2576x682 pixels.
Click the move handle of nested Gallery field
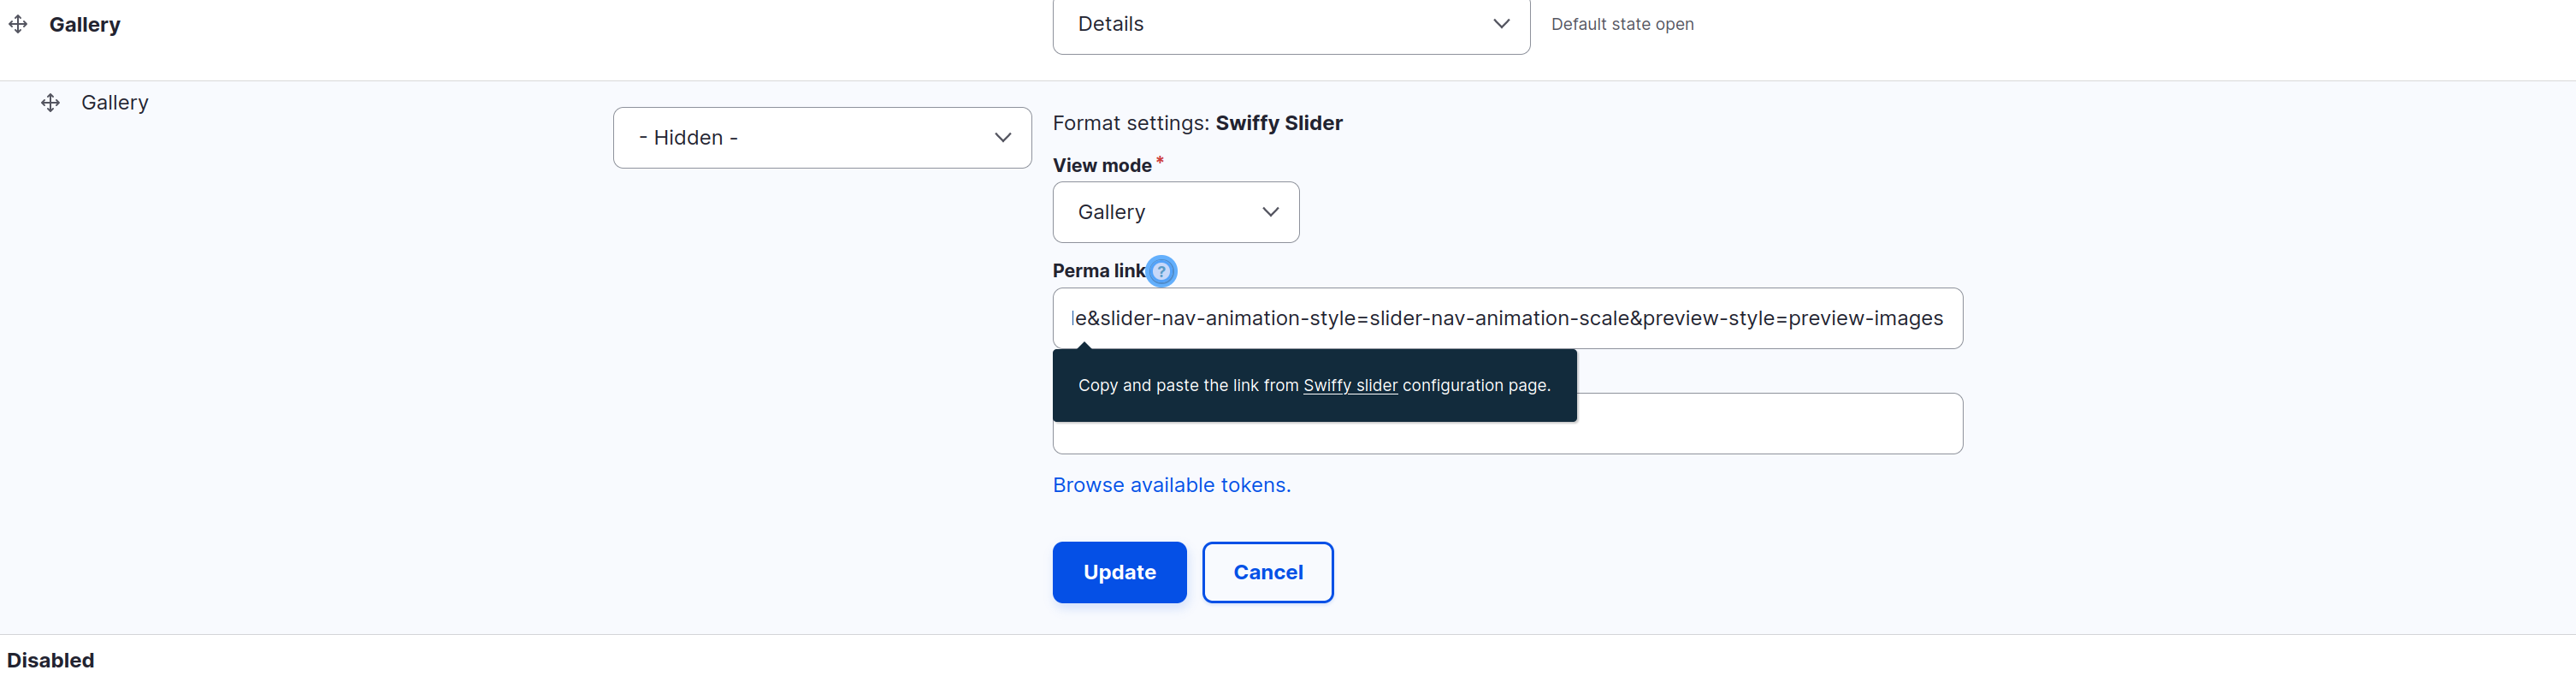(50, 103)
